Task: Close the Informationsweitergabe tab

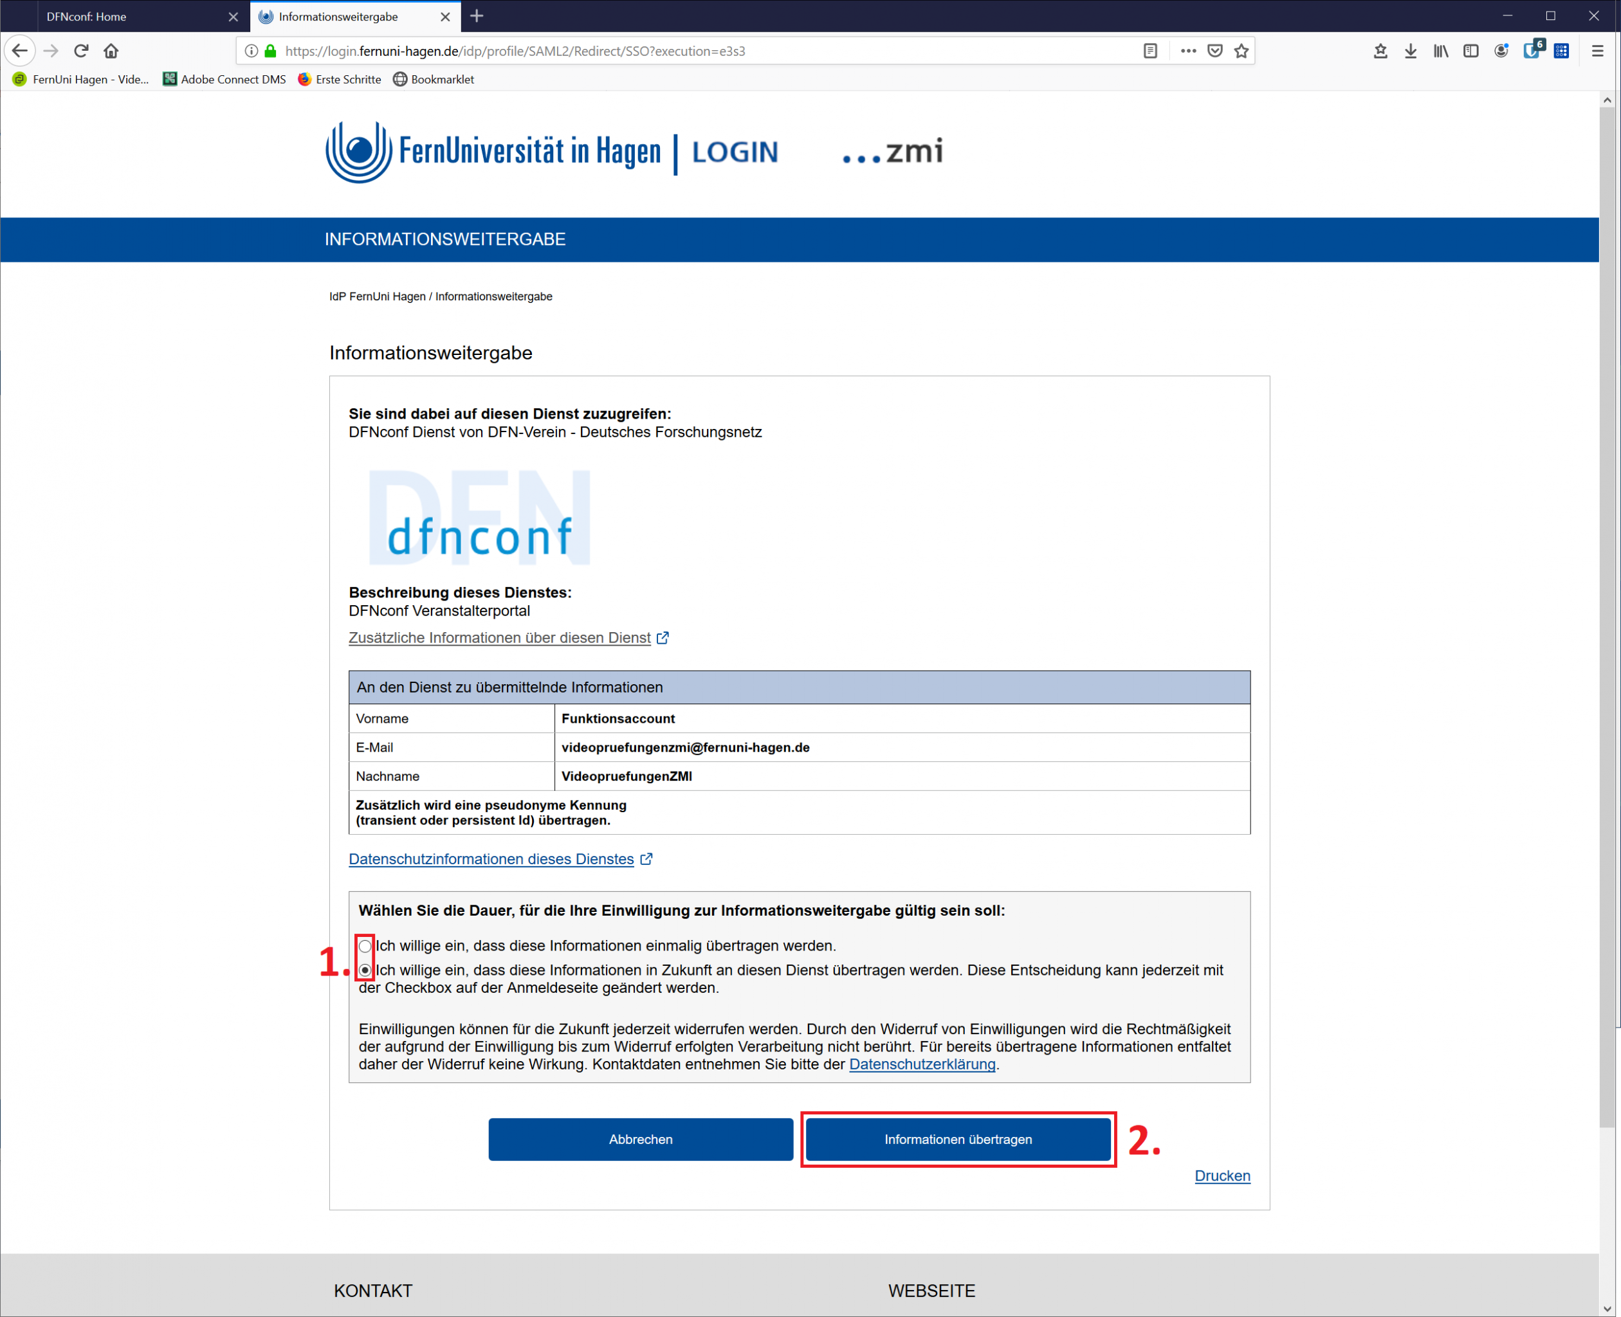Action: coord(446,17)
